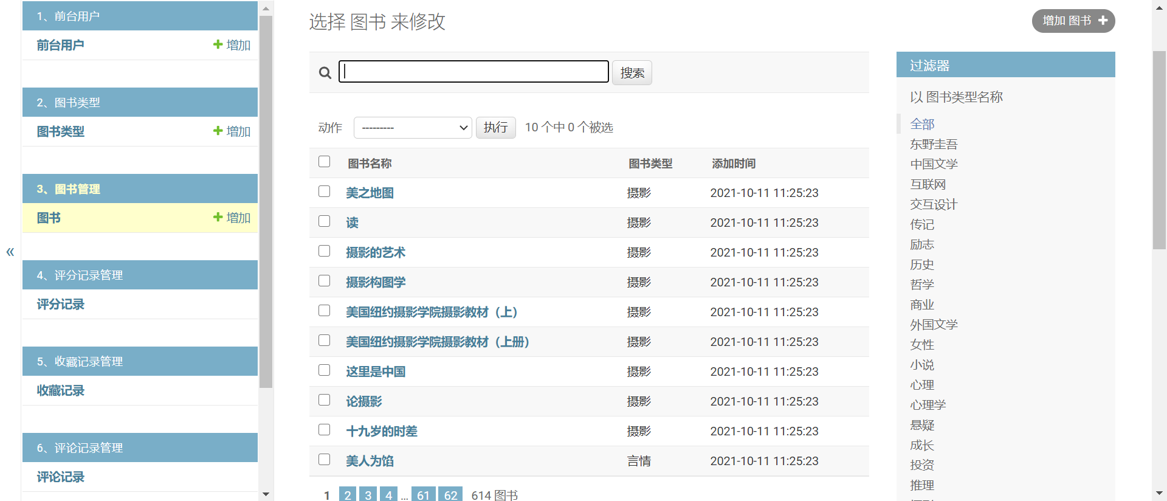
Task: Filter by 哲学
Action: (x=922, y=285)
